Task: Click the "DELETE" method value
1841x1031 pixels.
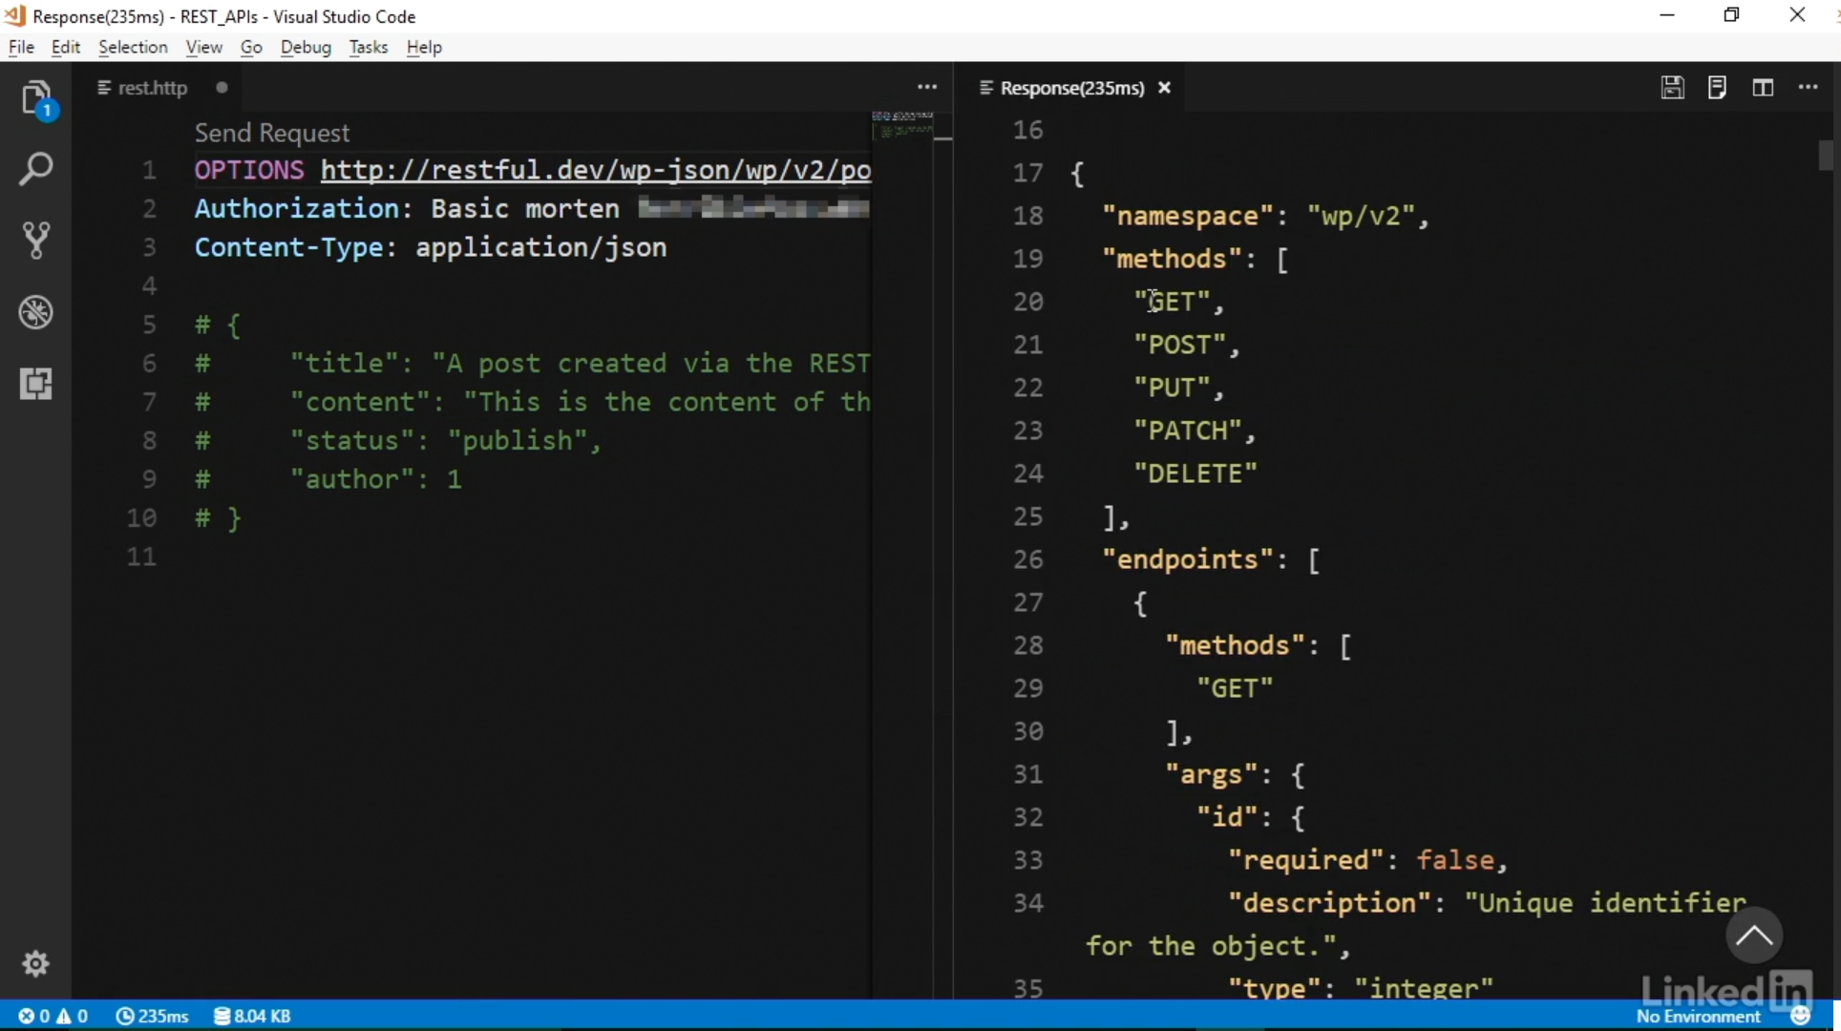Action: coord(1196,474)
